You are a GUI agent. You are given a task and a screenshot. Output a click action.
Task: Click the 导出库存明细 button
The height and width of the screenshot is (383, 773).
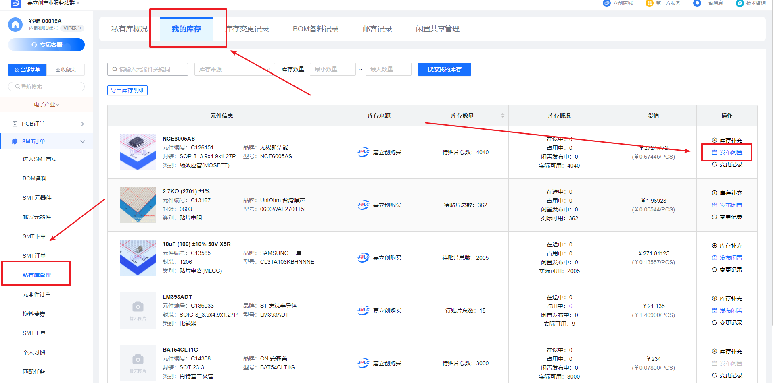click(127, 90)
